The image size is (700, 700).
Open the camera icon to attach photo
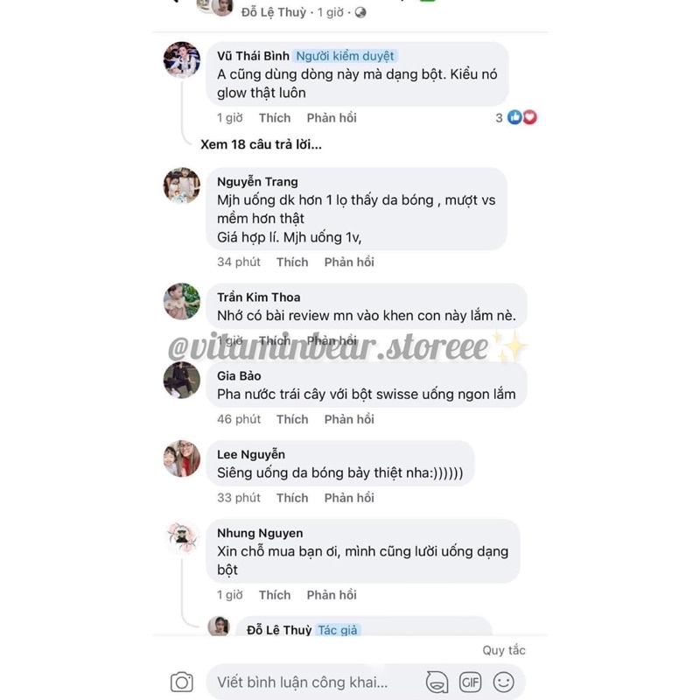[x=182, y=682]
